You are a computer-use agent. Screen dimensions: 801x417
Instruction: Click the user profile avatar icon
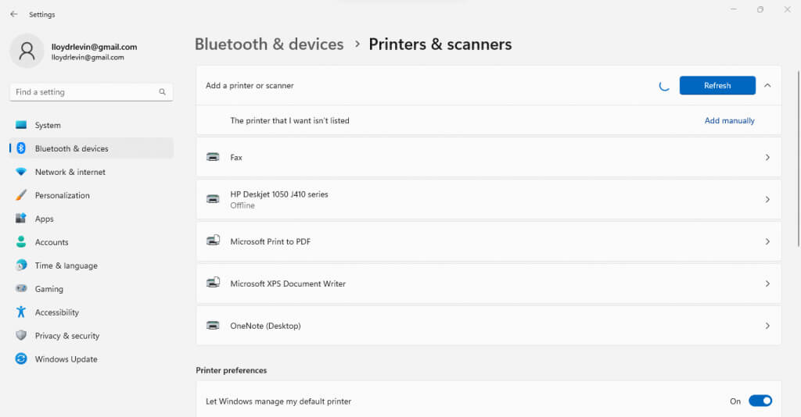coord(27,52)
